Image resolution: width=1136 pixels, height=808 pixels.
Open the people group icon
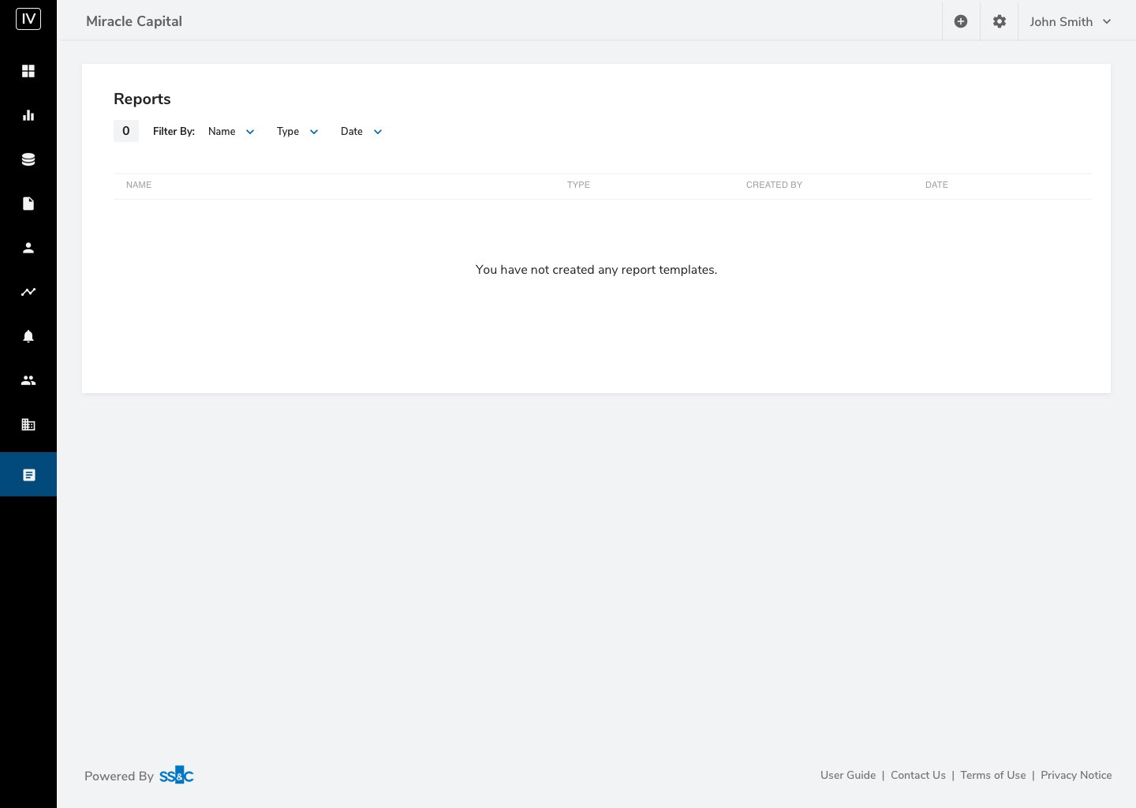tap(28, 380)
